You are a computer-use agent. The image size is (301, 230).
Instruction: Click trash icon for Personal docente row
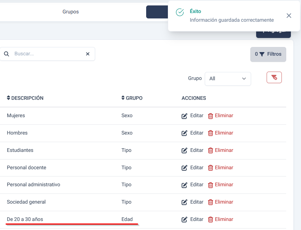211,168
